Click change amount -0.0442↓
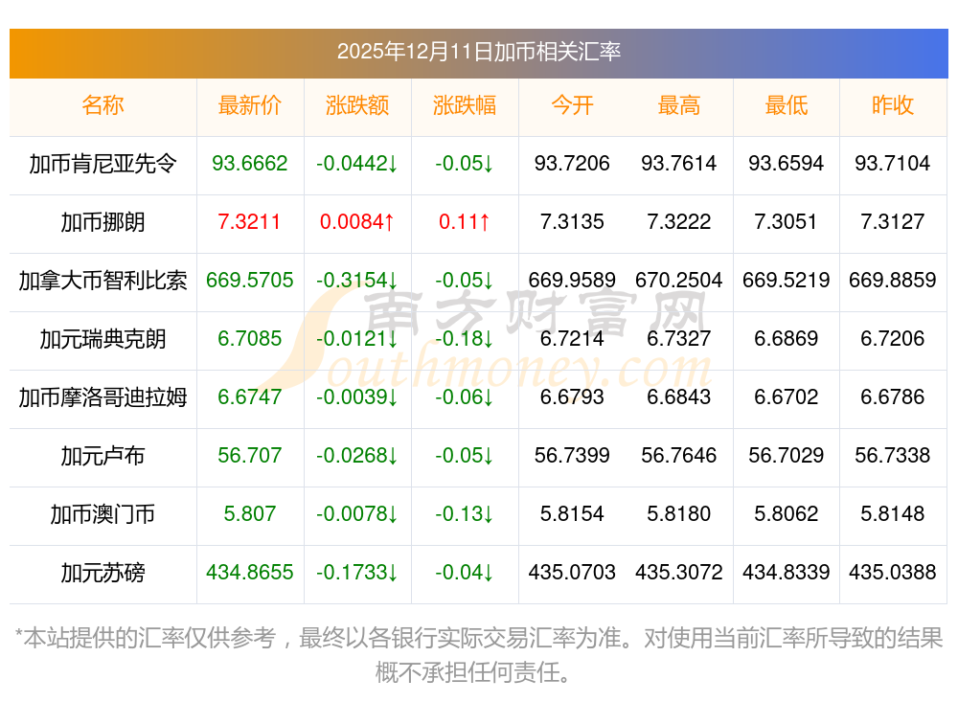This screenshot has height=702, width=958. click(x=357, y=163)
